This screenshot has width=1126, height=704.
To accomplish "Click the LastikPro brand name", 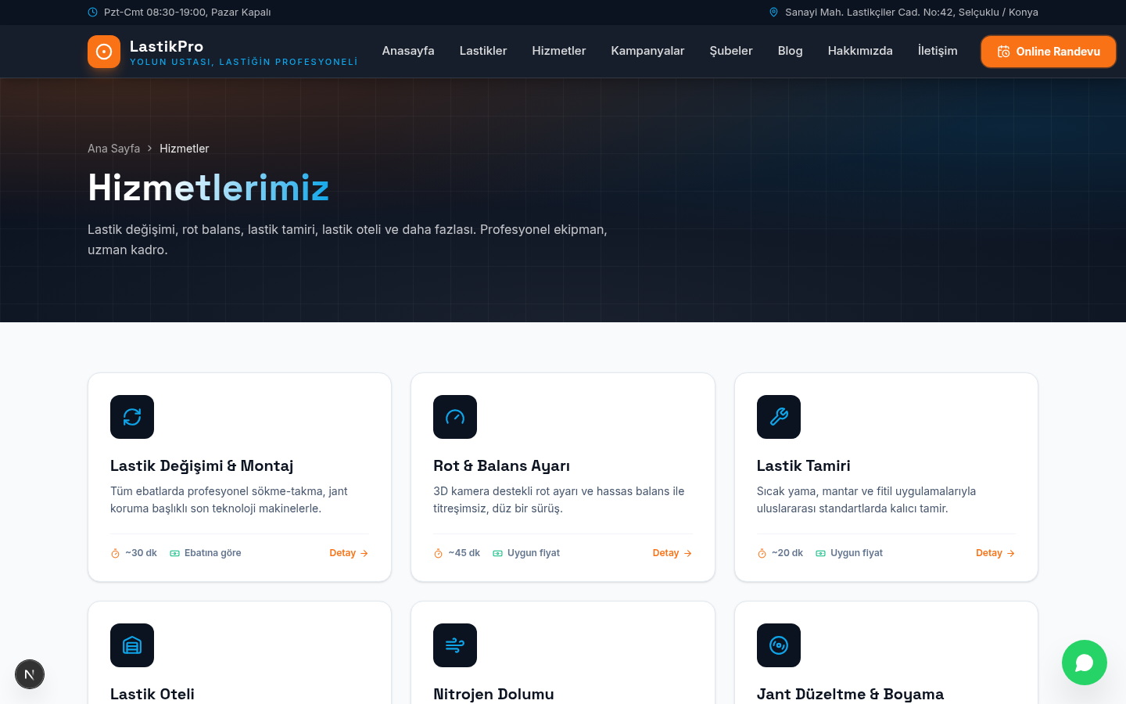I will click(x=167, y=46).
